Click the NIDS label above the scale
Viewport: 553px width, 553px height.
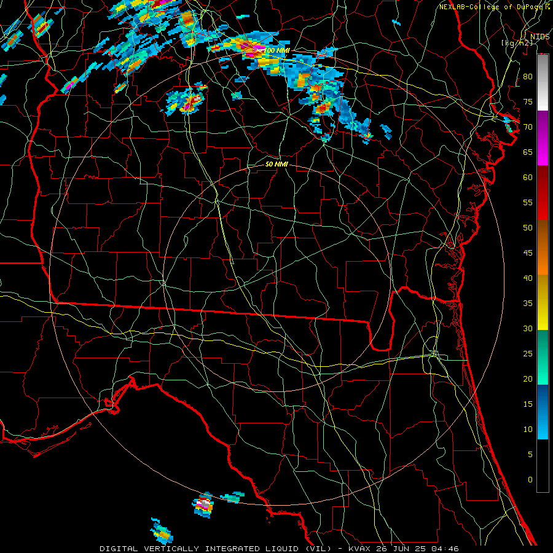[x=539, y=37]
